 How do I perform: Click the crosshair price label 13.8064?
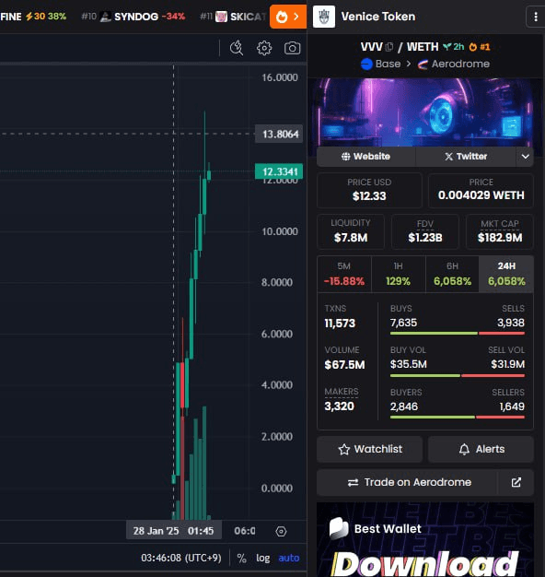point(279,134)
